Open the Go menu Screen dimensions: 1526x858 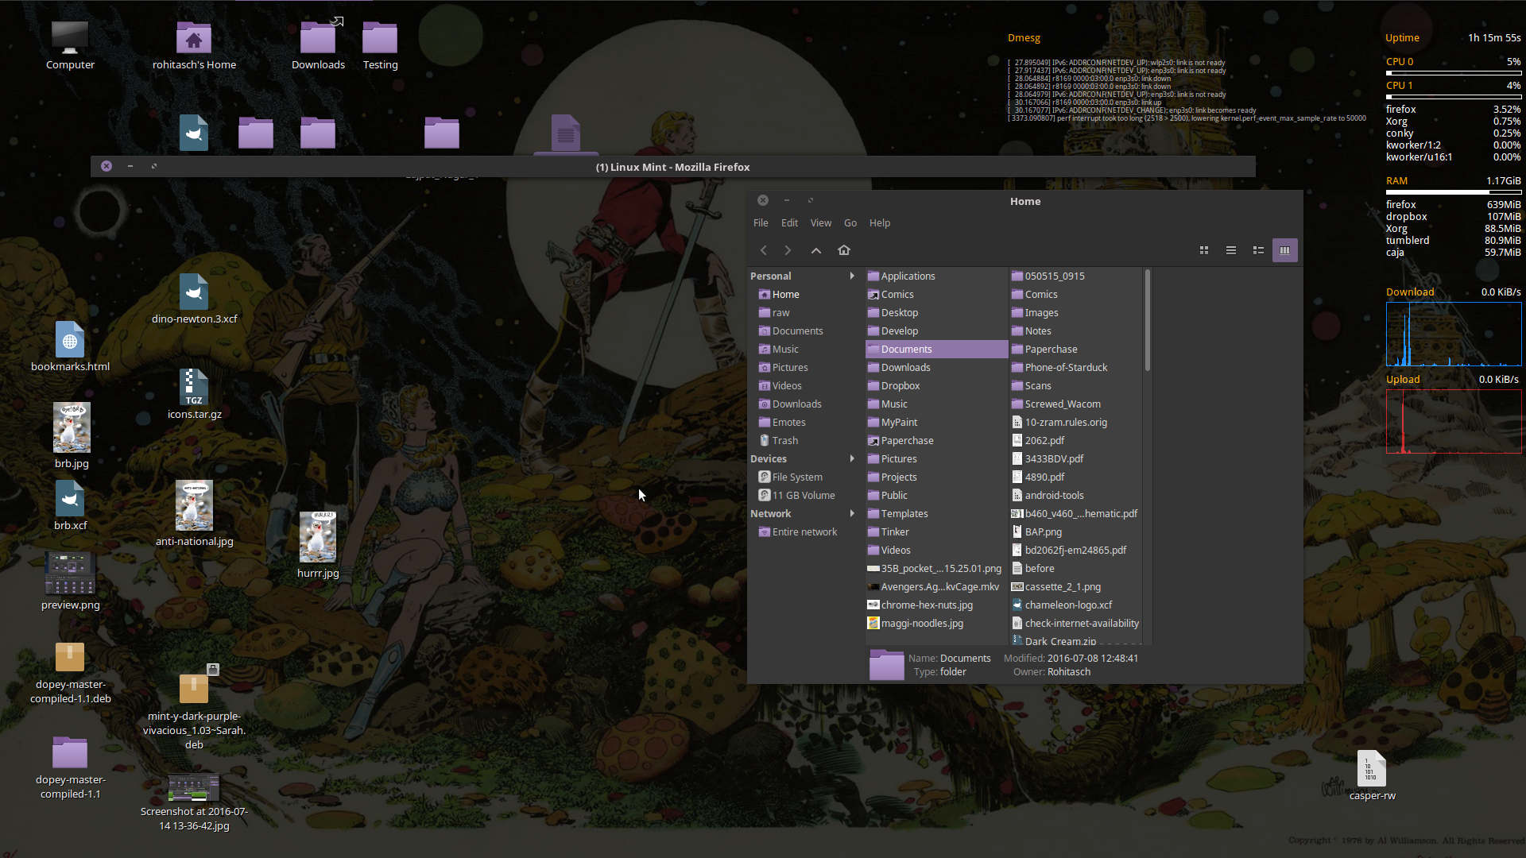pos(850,222)
